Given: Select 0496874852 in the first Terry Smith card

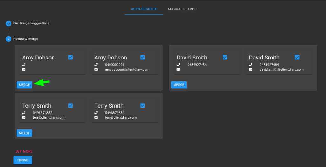Looking at the screenshot, I should click(x=43, y=113).
